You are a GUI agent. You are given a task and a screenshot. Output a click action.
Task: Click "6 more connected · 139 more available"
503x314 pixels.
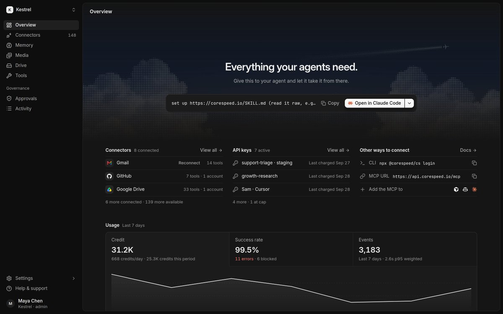tap(144, 202)
